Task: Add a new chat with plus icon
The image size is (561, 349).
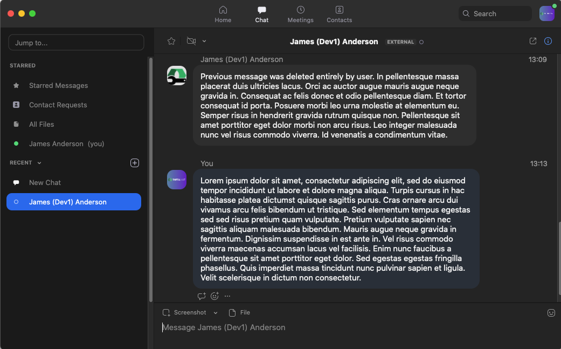Action: pyautogui.click(x=135, y=163)
